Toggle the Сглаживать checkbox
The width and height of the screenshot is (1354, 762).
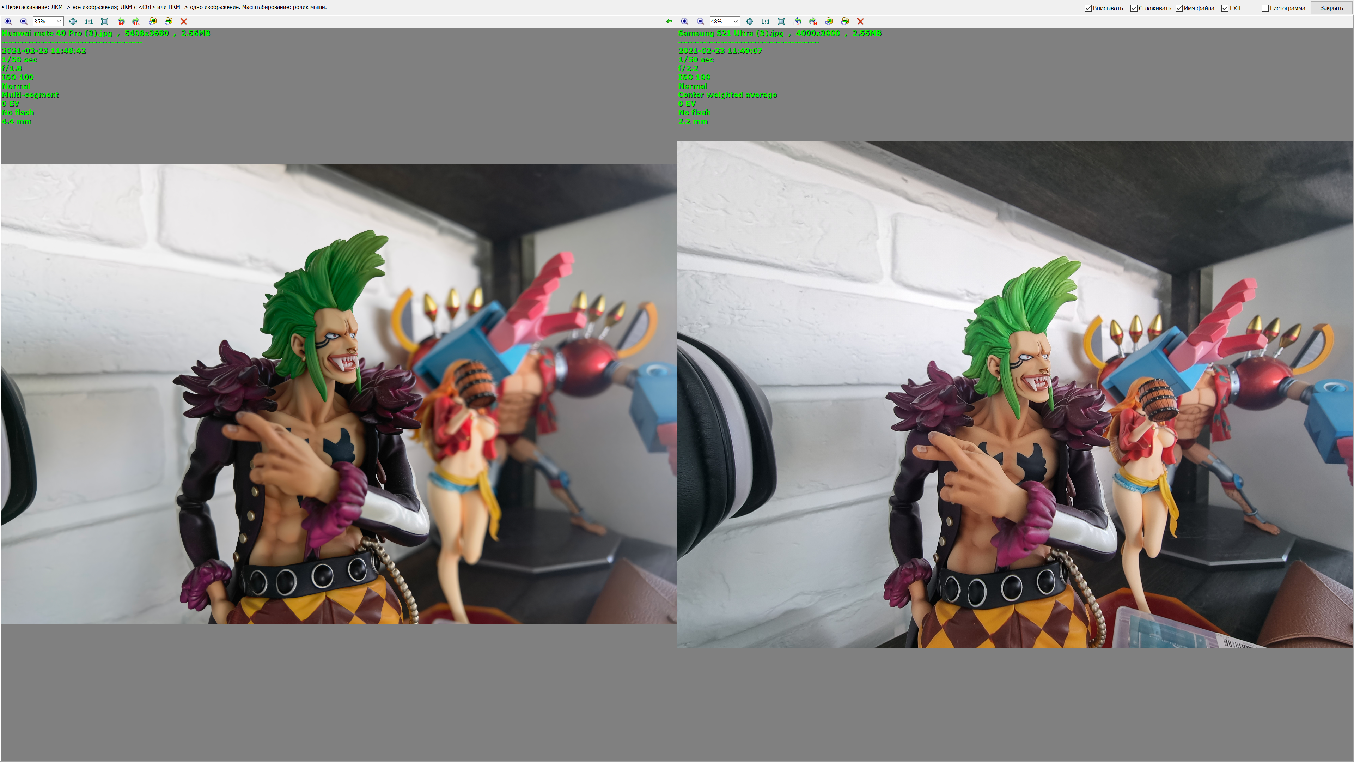[1134, 8]
